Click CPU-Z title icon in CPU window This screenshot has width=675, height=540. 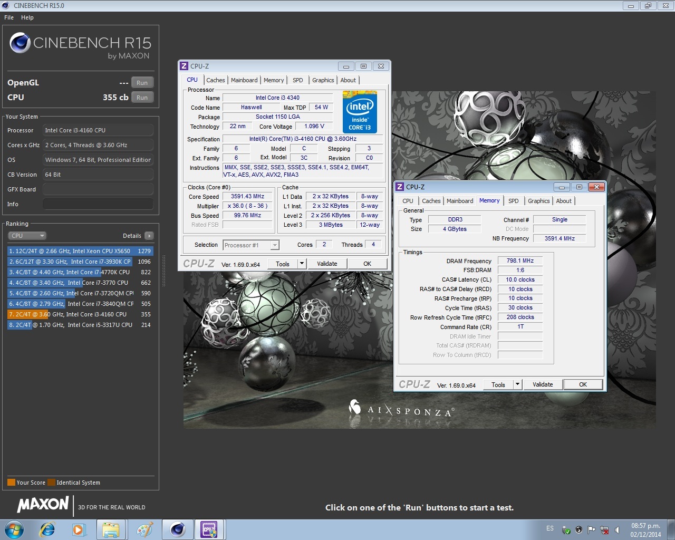coord(184,66)
